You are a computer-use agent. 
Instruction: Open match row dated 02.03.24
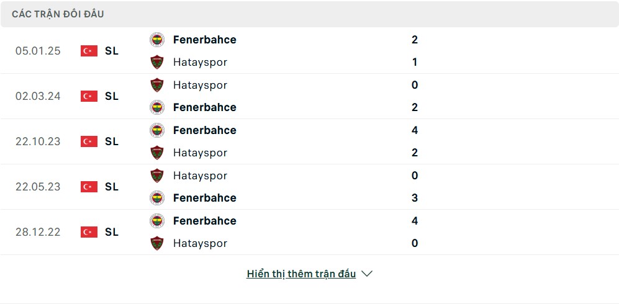click(309, 96)
